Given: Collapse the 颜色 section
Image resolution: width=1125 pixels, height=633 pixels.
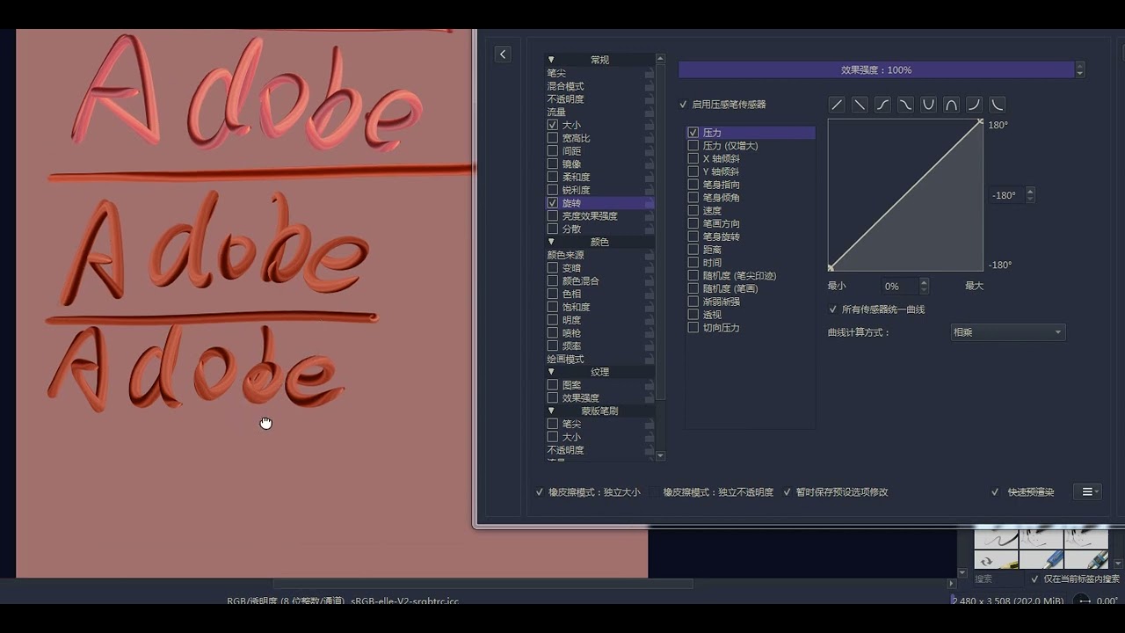Looking at the screenshot, I should pos(551,242).
